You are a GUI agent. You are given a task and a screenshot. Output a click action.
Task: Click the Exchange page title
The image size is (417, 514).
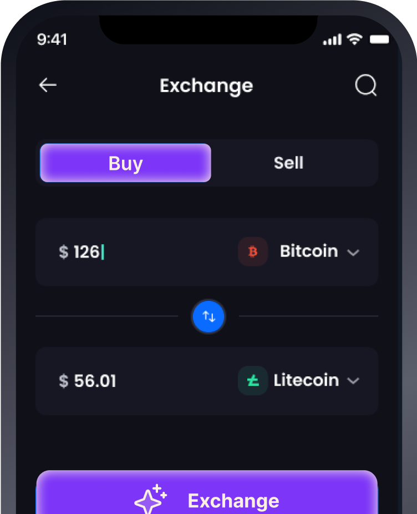[206, 86]
